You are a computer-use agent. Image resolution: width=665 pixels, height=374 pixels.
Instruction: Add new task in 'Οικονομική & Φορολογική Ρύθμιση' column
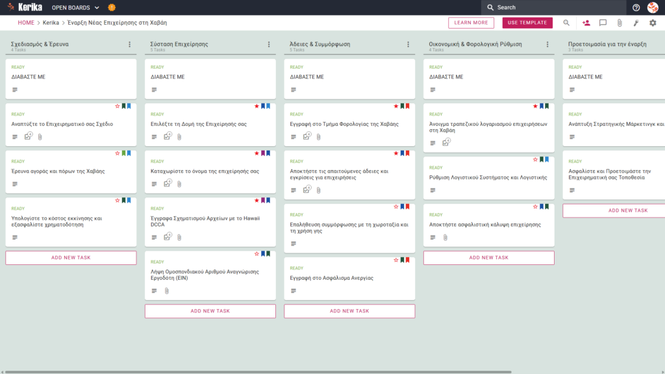[x=488, y=258]
